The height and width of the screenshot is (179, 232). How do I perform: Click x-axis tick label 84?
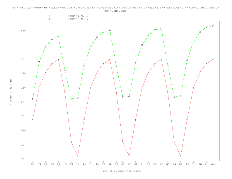click(x=213, y=164)
